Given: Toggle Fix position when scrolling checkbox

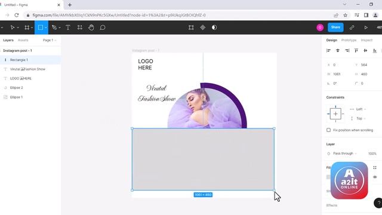Looking at the screenshot, I should point(328,130).
